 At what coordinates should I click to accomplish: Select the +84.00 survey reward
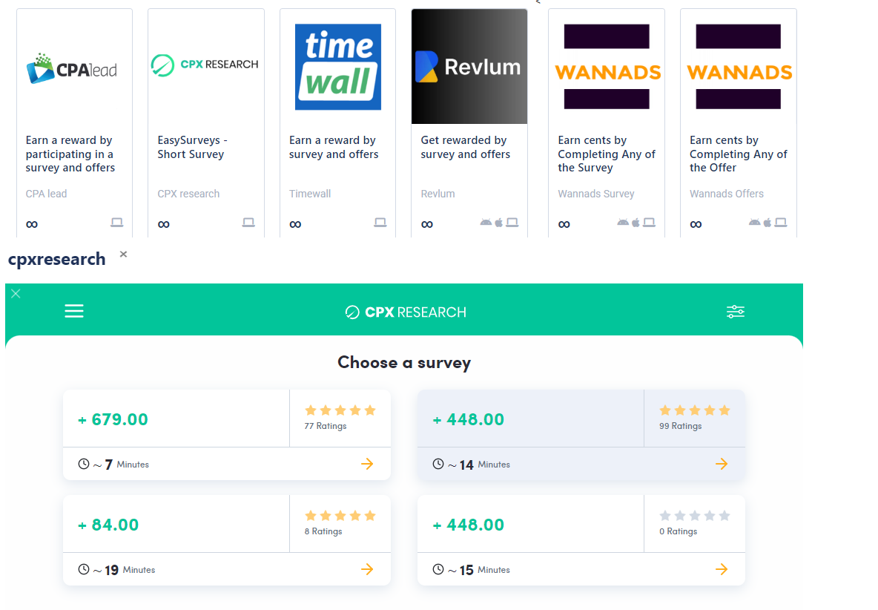point(109,525)
